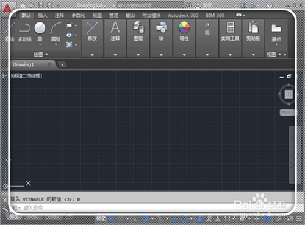Open the 修改 modify panel icon
The width and height of the screenshot is (305, 225).
[x=92, y=28]
